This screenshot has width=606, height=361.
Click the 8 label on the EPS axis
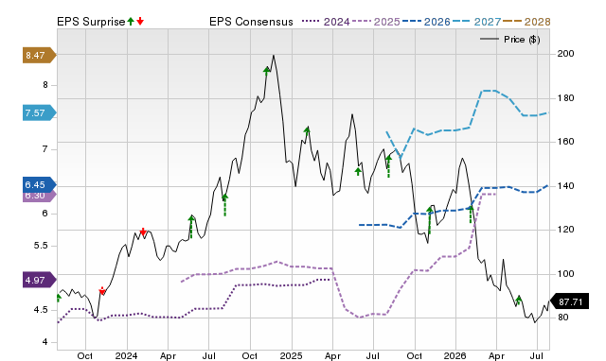[x=45, y=85]
